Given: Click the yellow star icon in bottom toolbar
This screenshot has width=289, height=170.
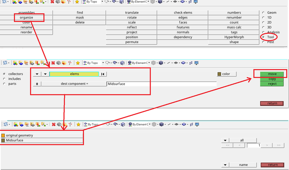Looking at the screenshot, I should coord(78,125).
